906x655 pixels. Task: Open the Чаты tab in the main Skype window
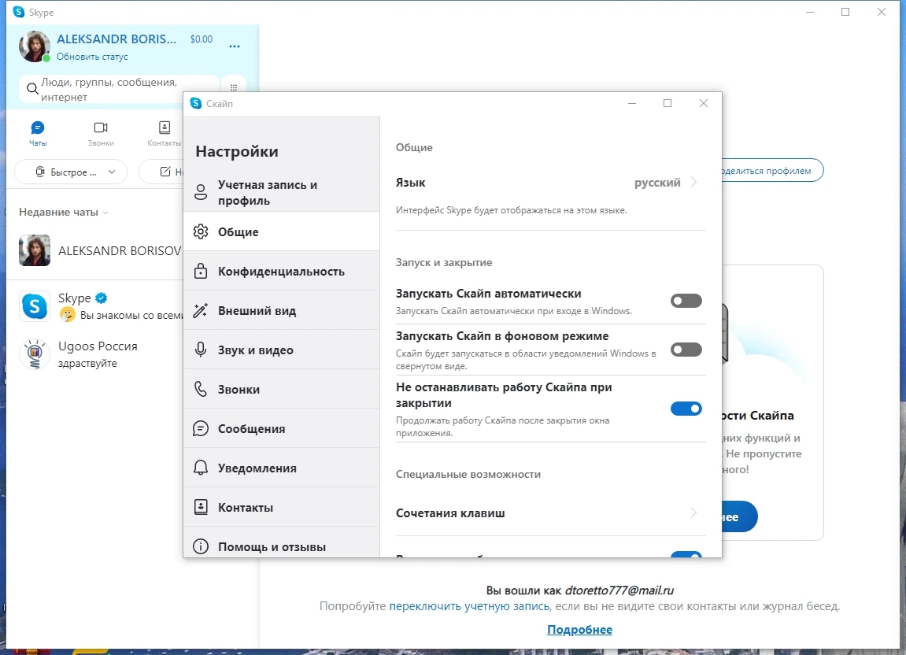coord(38,134)
